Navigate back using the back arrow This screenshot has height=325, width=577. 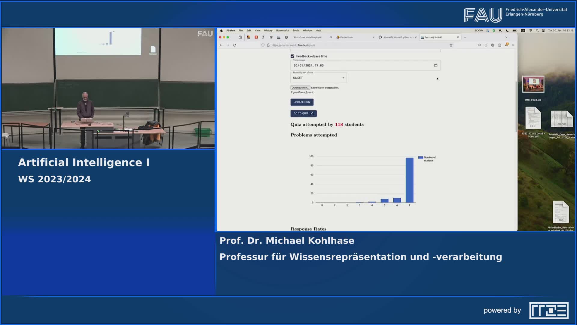click(221, 45)
